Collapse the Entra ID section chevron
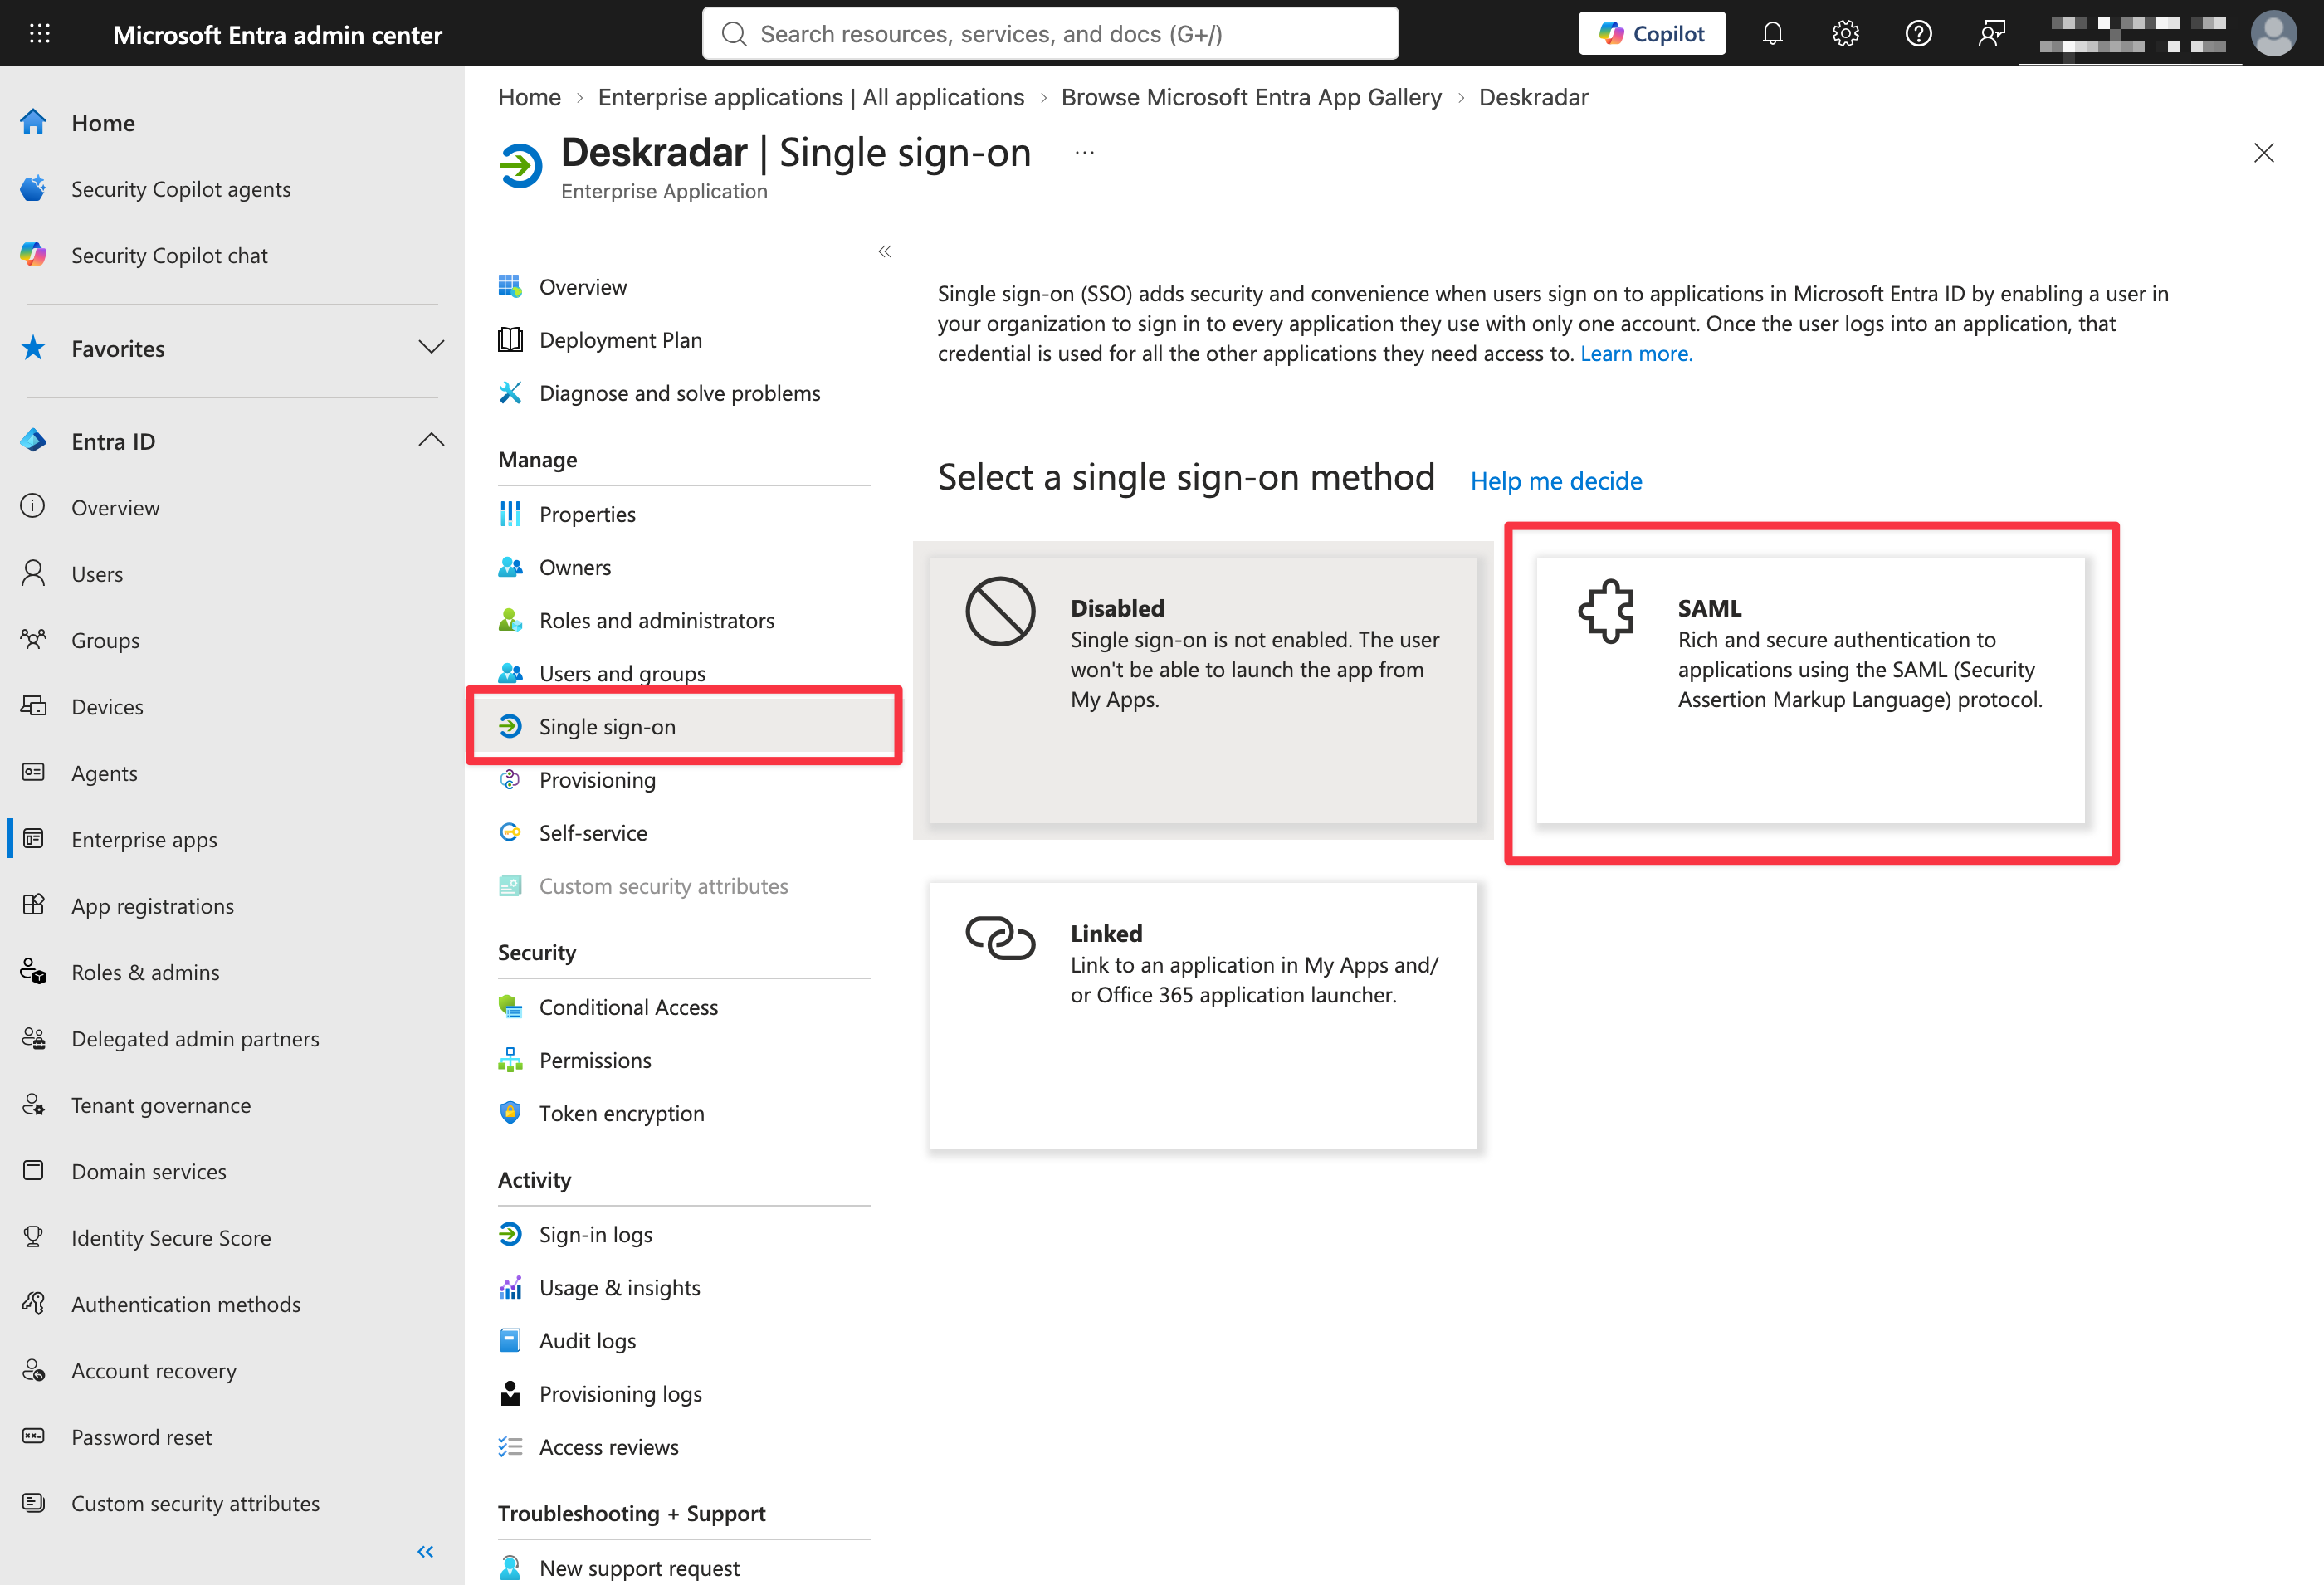The width and height of the screenshot is (2324, 1585). tap(431, 440)
